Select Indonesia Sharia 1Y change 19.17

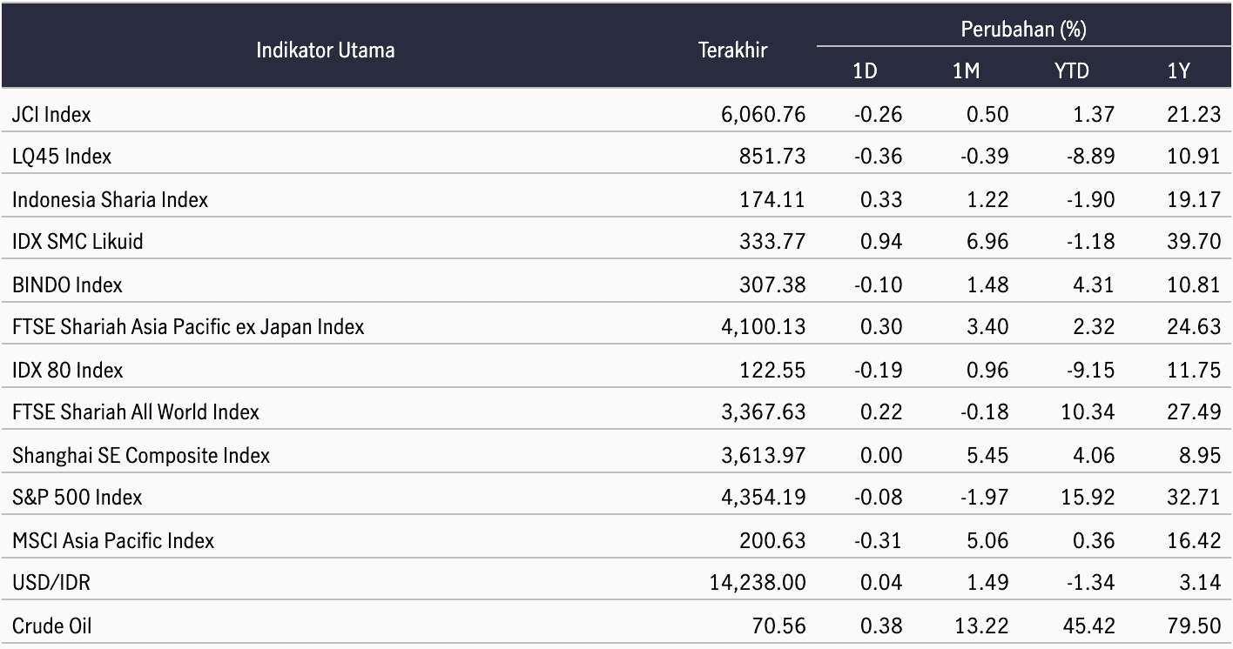pos(1196,199)
